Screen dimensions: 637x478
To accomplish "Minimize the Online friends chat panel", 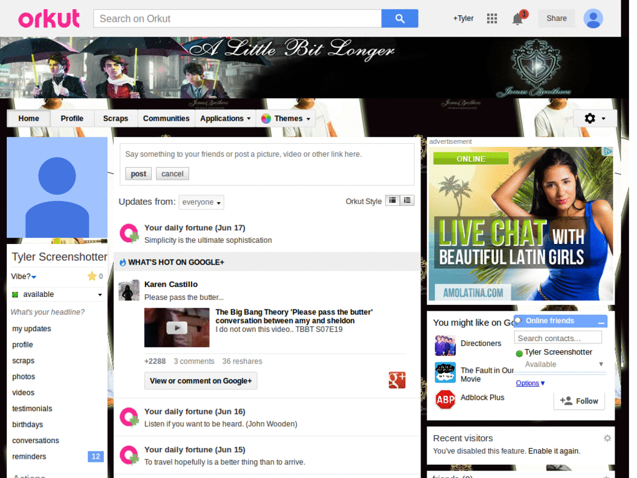I will click(602, 322).
